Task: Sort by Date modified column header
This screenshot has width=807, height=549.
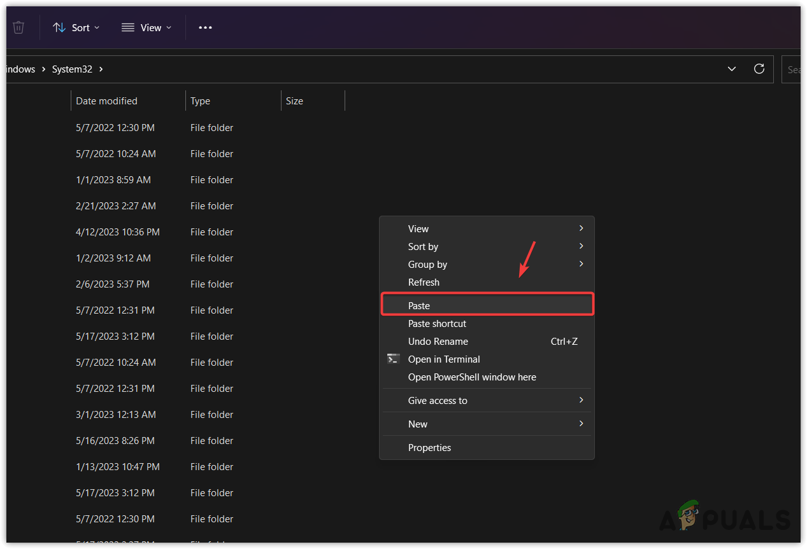Action: point(106,101)
